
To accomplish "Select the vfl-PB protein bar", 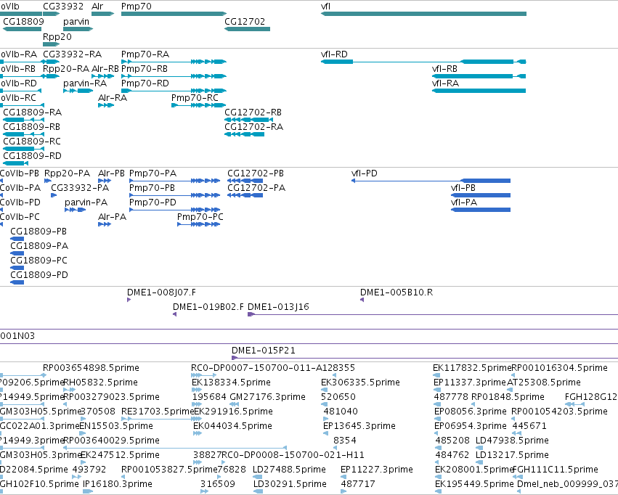I will tap(481, 195).
